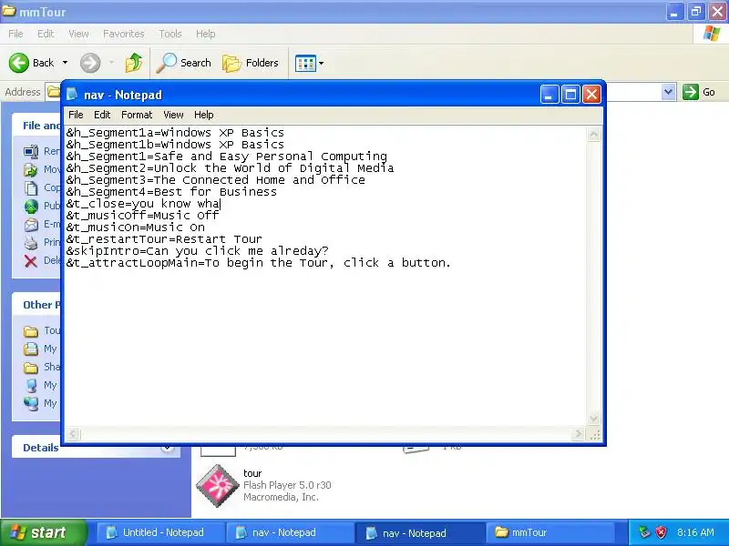
Task: Open the Favorites menu in mmTour window
Action: coord(124,34)
